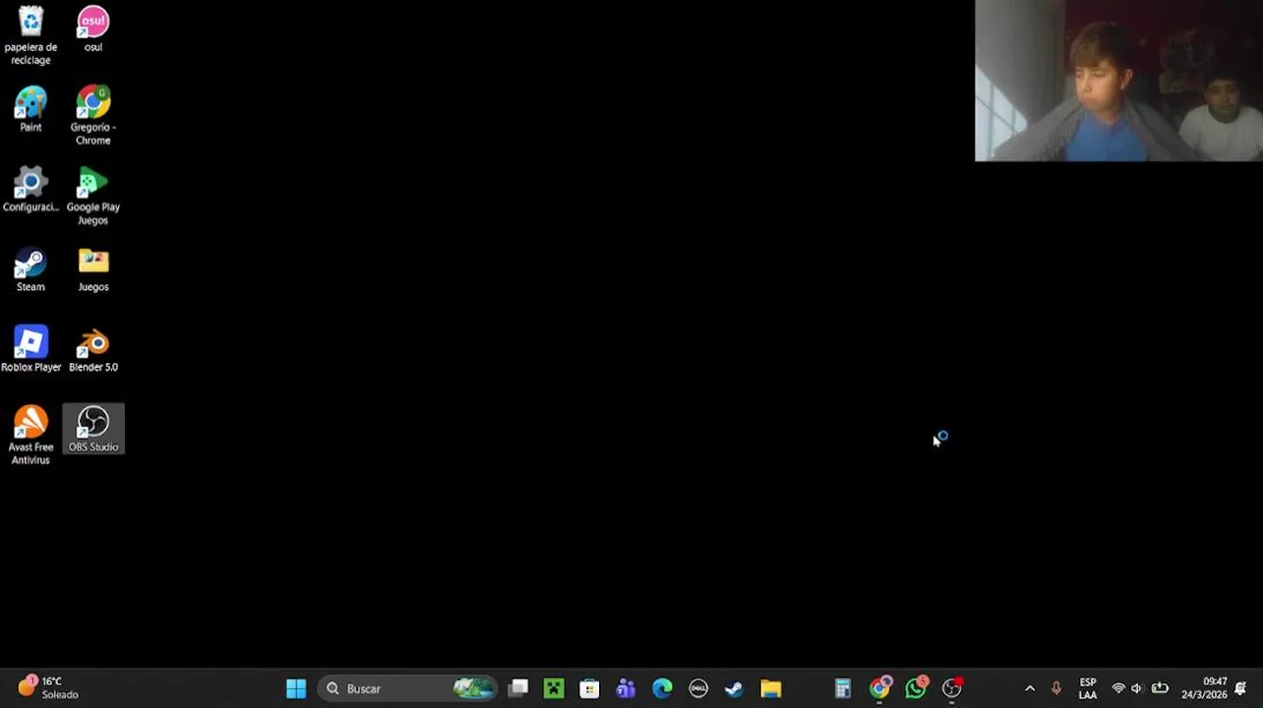Click the volume speaker tray icon
The width and height of the screenshot is (1263, 708).
pos(1138,688)
